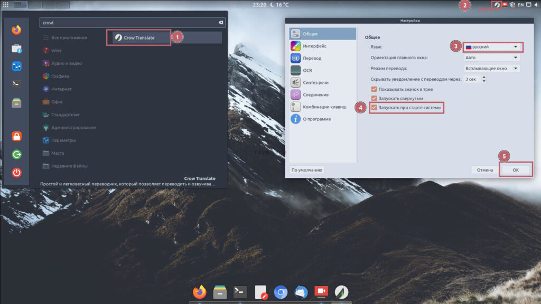The image size is (541, 304).
Task: Click the 'По умолчанию' reset button
Action: [x=307, y=170]
